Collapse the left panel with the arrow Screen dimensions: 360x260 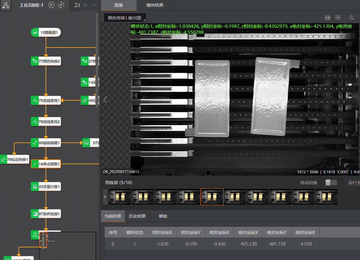[x=105, y=99]
